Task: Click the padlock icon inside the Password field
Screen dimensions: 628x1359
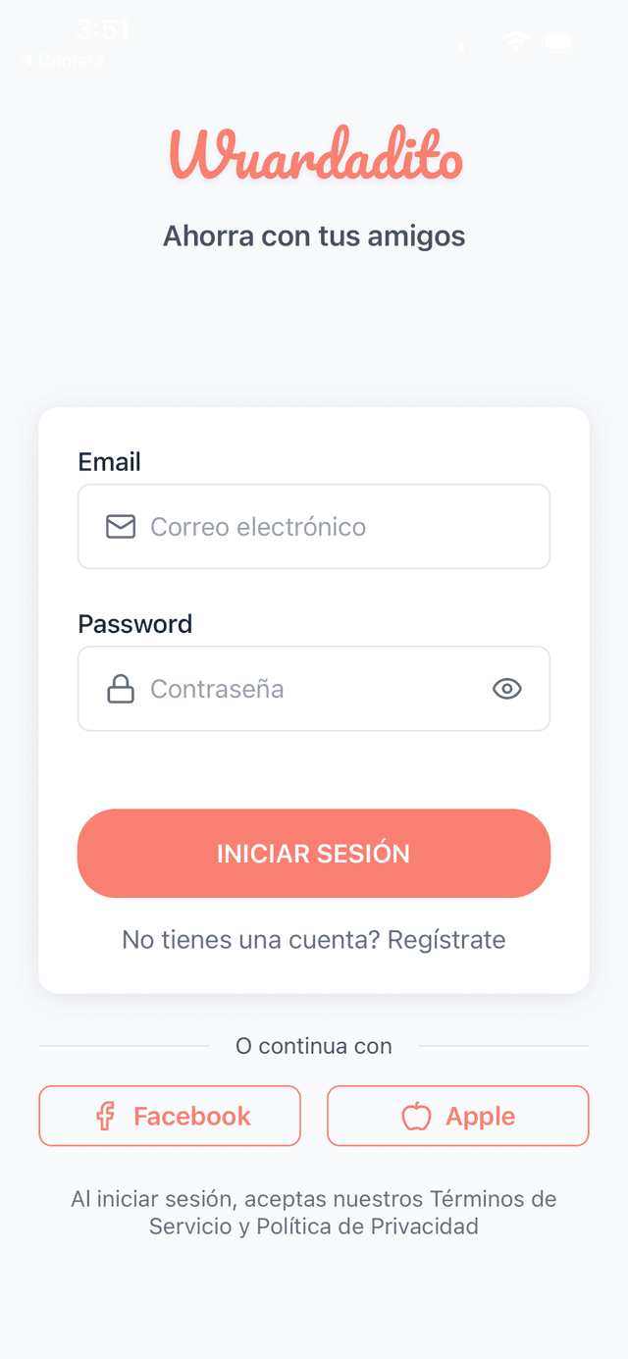Action: (x=120, y=689)
